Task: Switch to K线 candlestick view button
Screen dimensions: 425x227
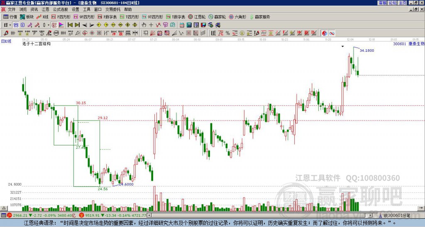Action: (42, 17)
